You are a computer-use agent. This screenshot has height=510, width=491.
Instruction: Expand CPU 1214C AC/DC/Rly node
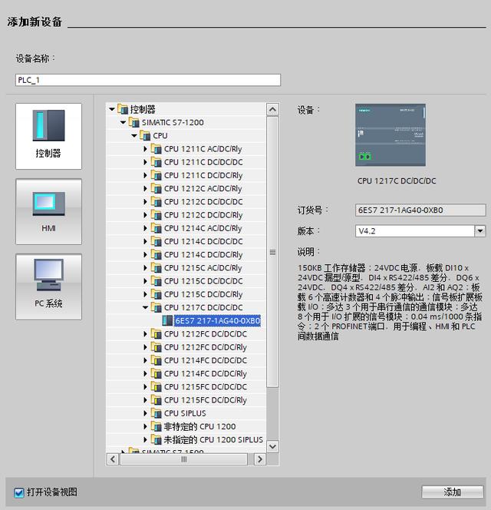coord(145,228)
